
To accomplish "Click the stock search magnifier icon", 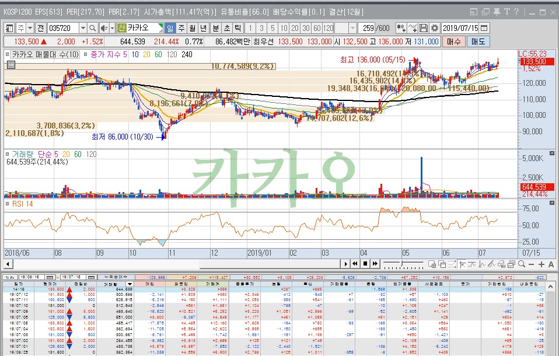I will tap(92, 28).
